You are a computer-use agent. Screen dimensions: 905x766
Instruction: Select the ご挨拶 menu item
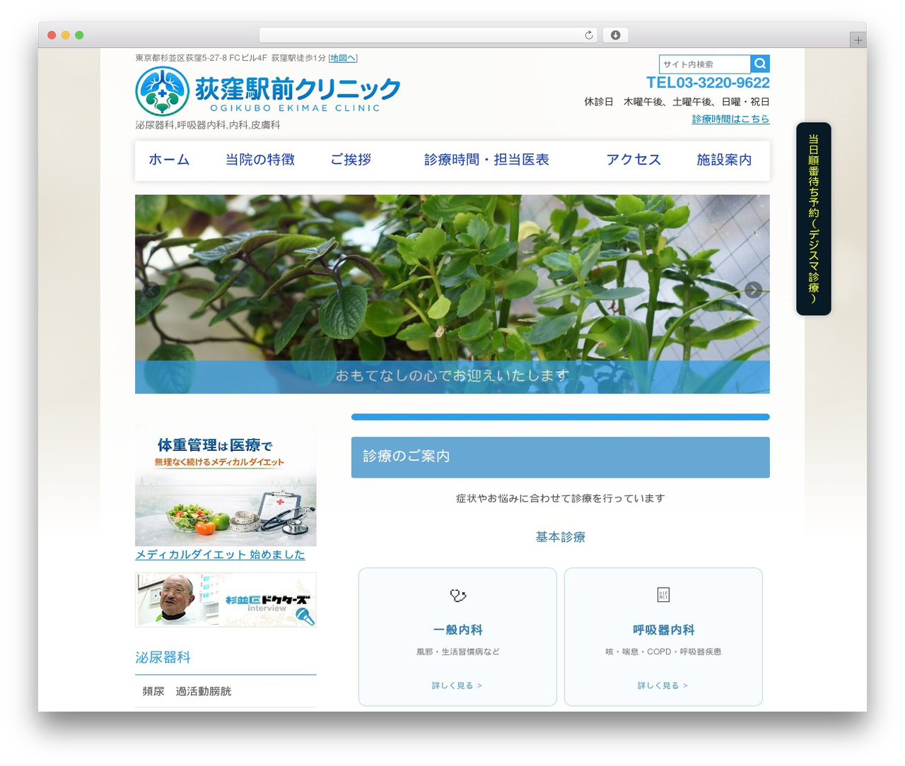351,160
